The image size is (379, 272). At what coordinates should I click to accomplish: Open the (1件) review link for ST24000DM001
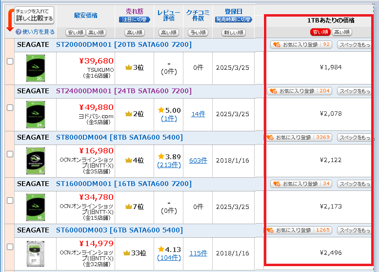point(169,119)
